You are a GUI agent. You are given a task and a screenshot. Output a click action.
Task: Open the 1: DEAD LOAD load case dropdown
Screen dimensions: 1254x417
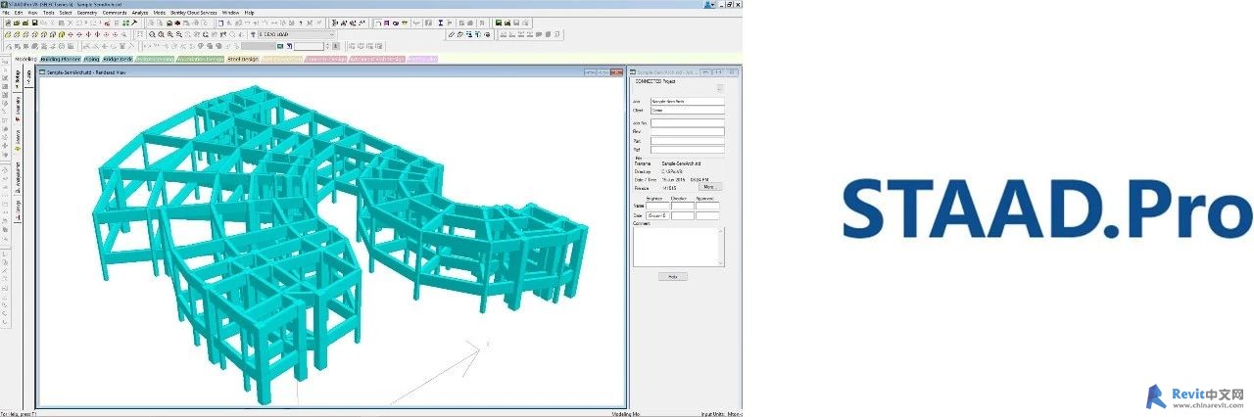point(296,34)
